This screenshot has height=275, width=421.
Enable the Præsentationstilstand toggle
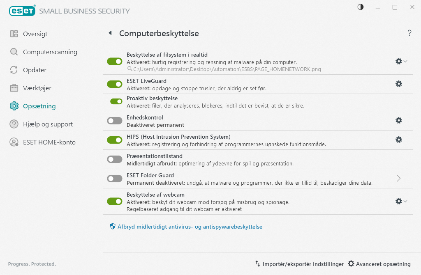coord(115,159)
